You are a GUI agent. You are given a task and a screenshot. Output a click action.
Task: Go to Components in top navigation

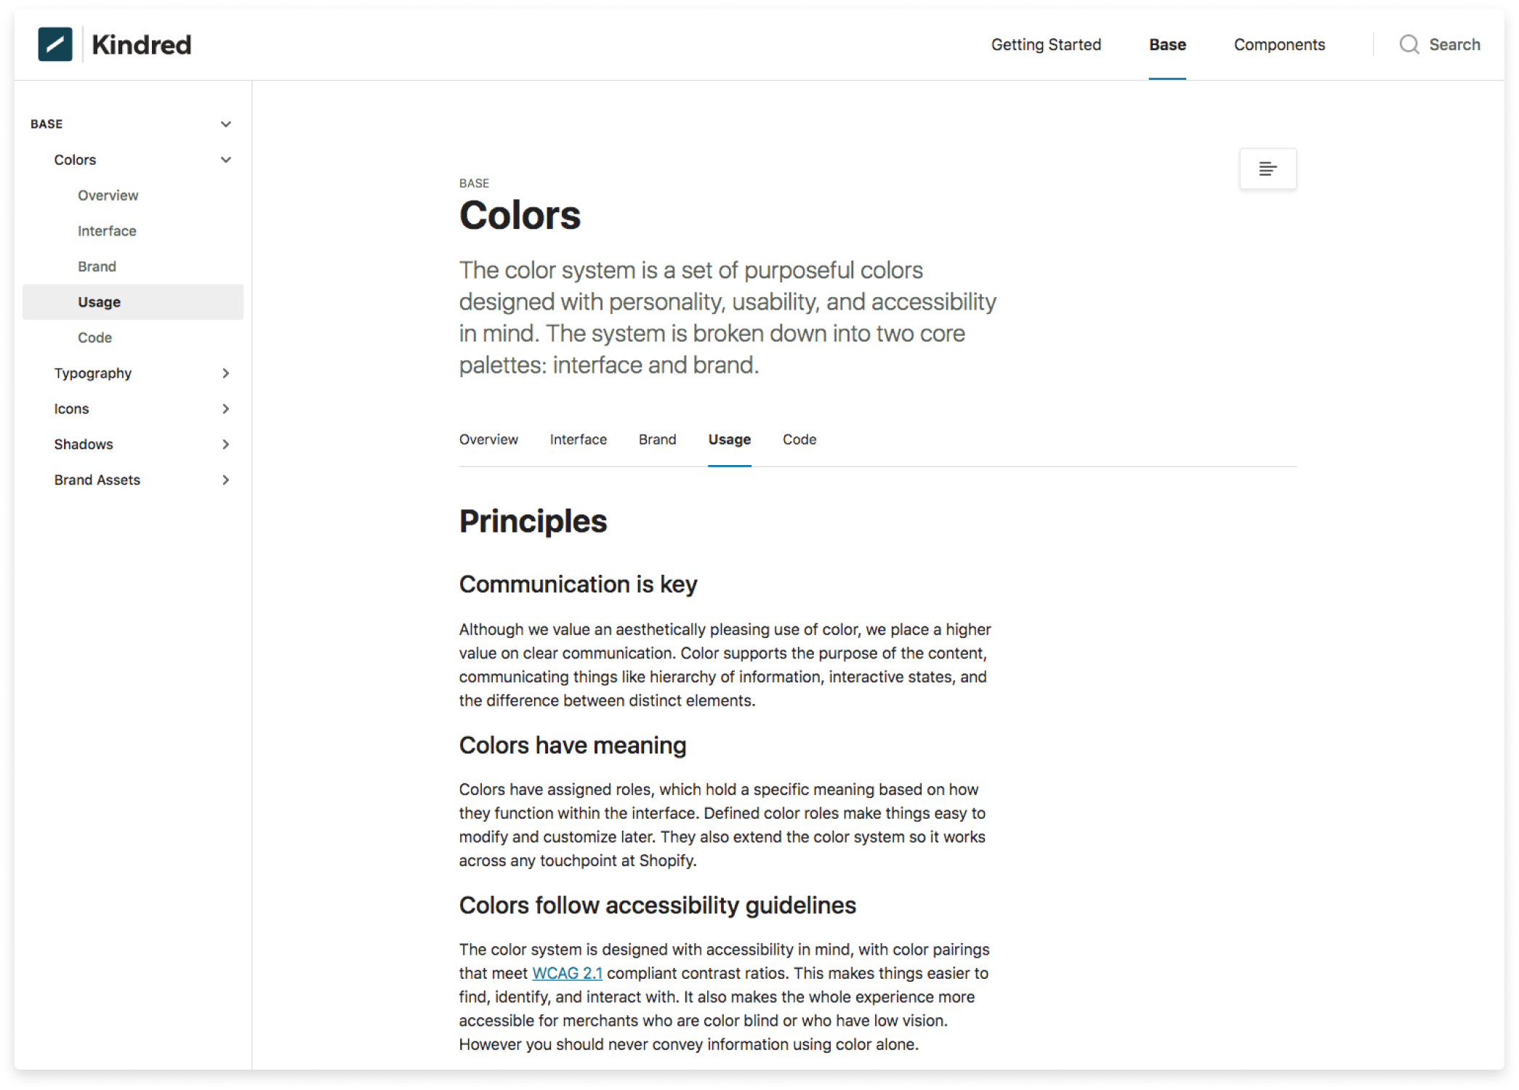click(x=1279, y=44)
